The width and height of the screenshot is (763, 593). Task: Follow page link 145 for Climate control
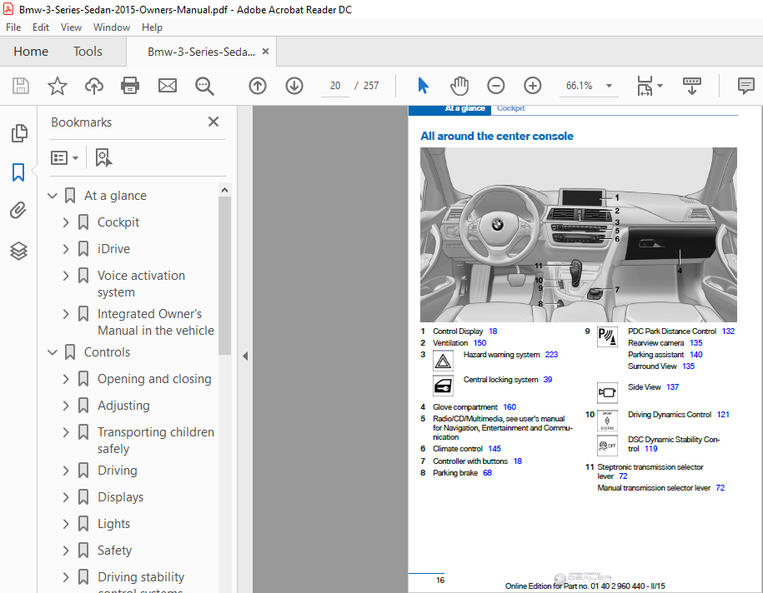[494, 449]
